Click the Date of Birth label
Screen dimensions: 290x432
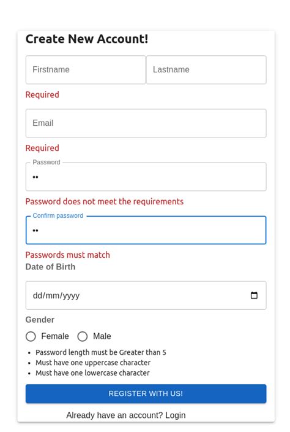tap(50, 267)
